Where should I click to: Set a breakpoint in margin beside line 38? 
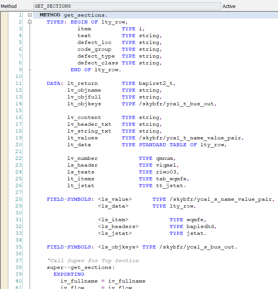pyautogui.click(x=4, y=267)
